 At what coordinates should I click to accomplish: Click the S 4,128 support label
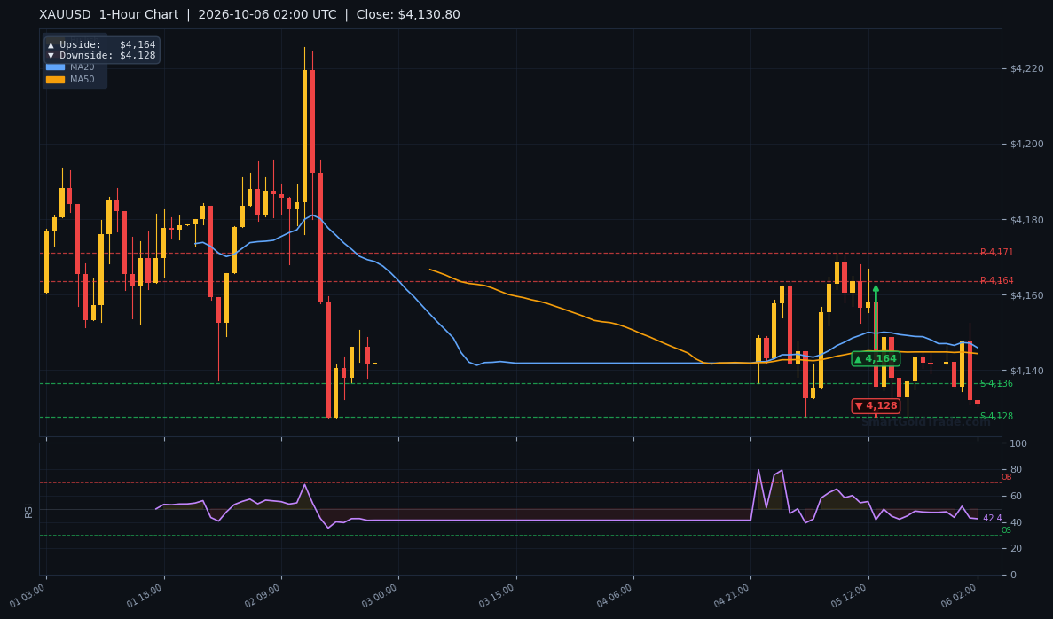click(x=996, y=416)
